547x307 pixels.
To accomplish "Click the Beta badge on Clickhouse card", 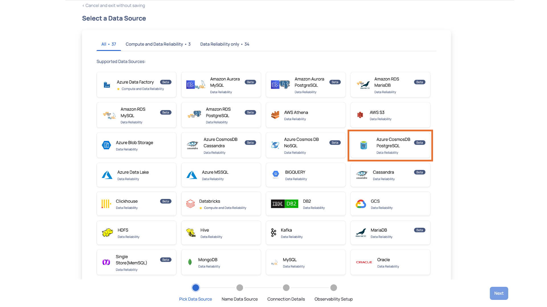I will [166, 201].
